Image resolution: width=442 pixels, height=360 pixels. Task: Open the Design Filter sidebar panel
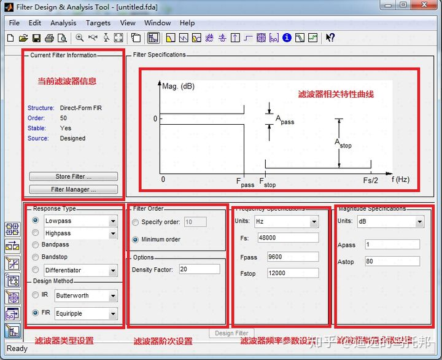tap(12, 331)
